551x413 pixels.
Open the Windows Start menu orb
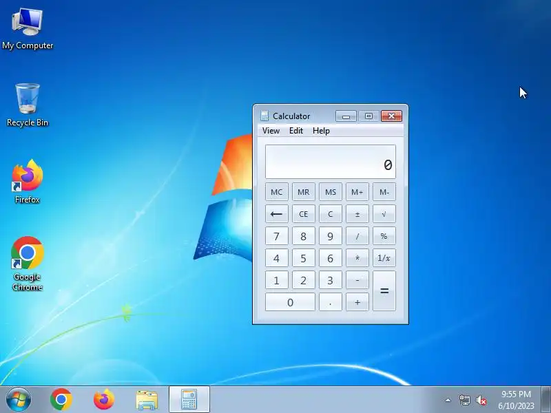[19, 400]
